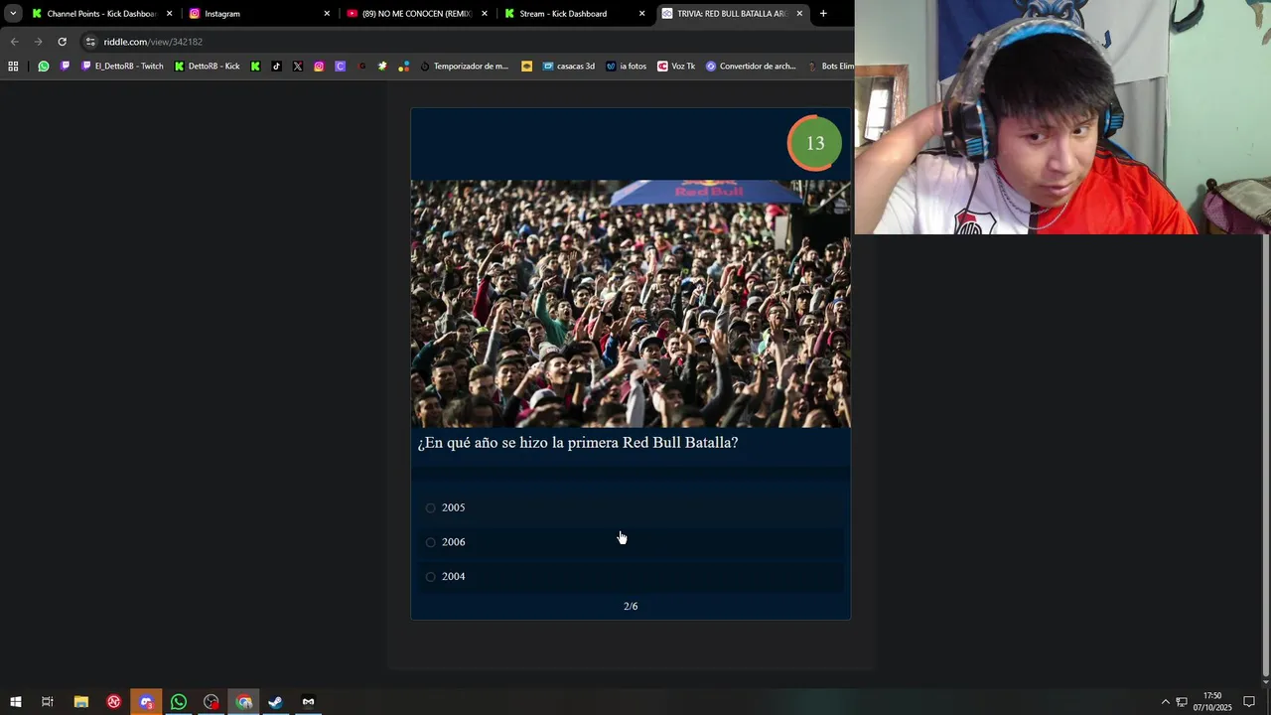This screenshot has height=715, width=1271.
Task: Open the red circular app on taskbar
Action: (114, 702)
